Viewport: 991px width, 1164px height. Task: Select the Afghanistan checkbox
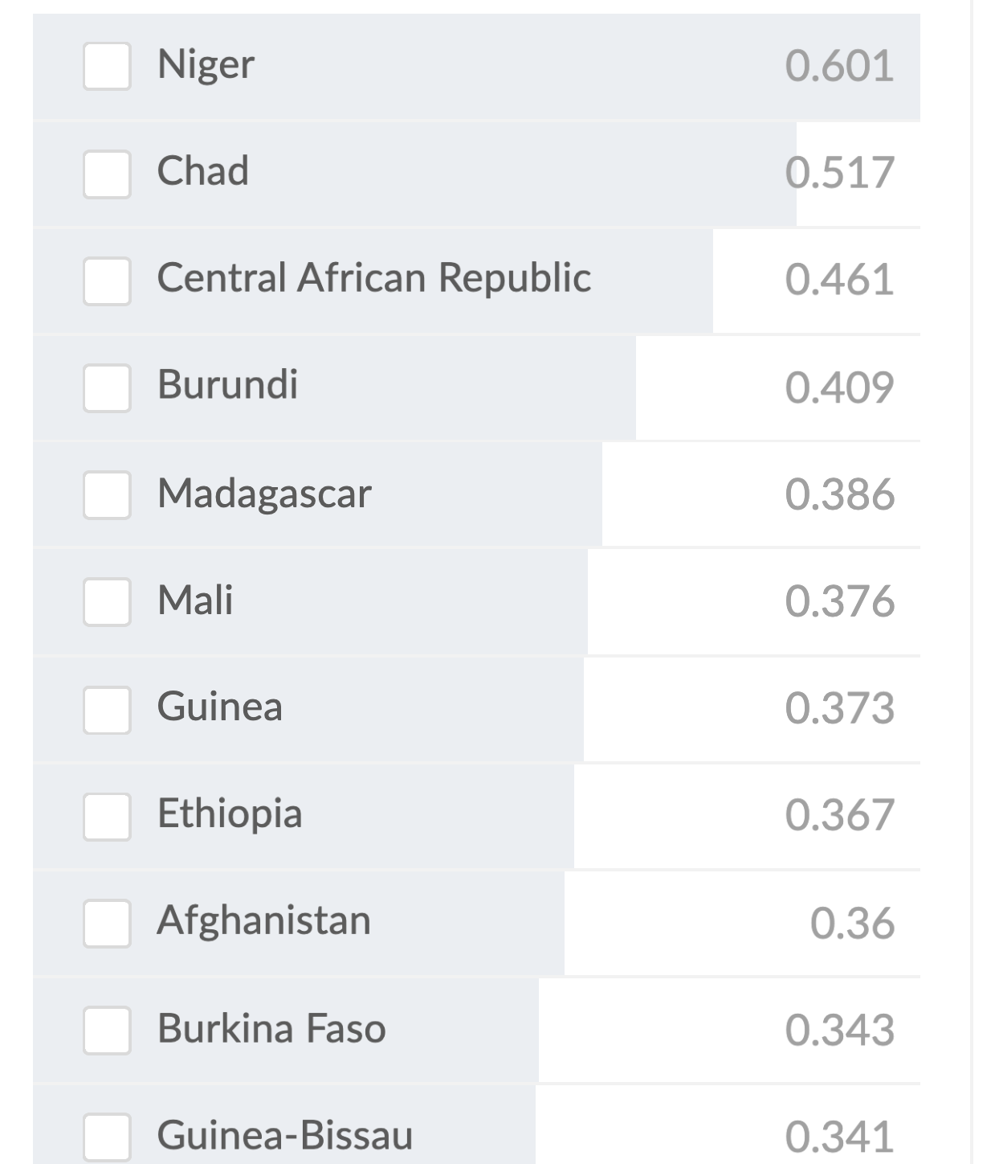(x=107, y=923)
